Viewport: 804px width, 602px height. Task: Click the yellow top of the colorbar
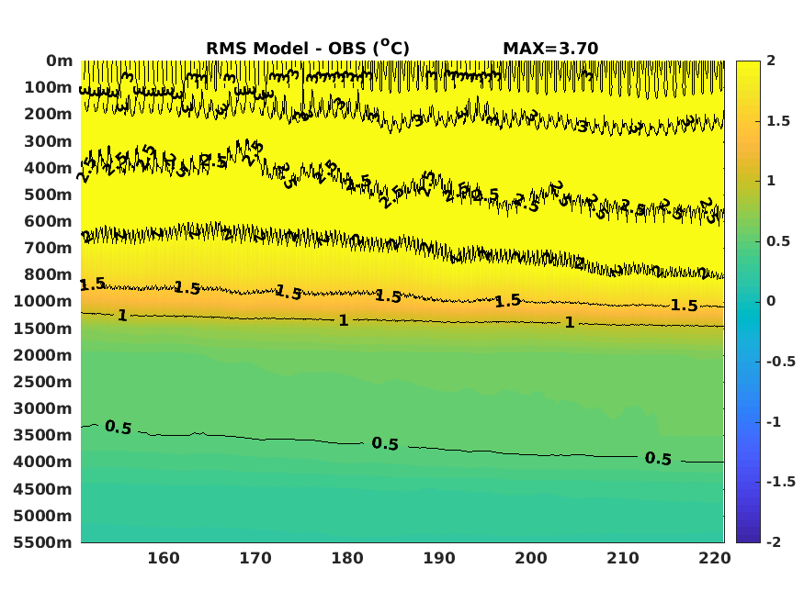[x=748, y=67]
